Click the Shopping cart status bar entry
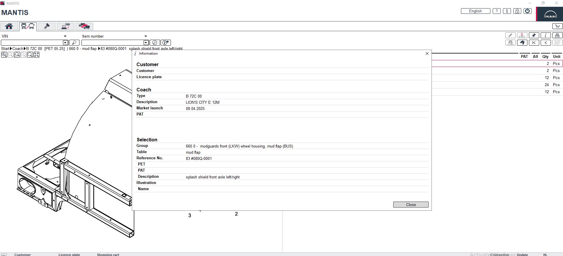Viewport: 563px width, 256px height. pos(108,255)
